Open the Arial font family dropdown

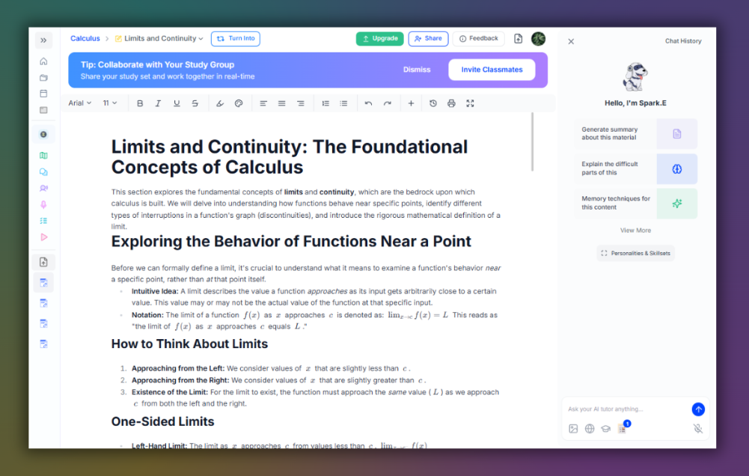79,103
